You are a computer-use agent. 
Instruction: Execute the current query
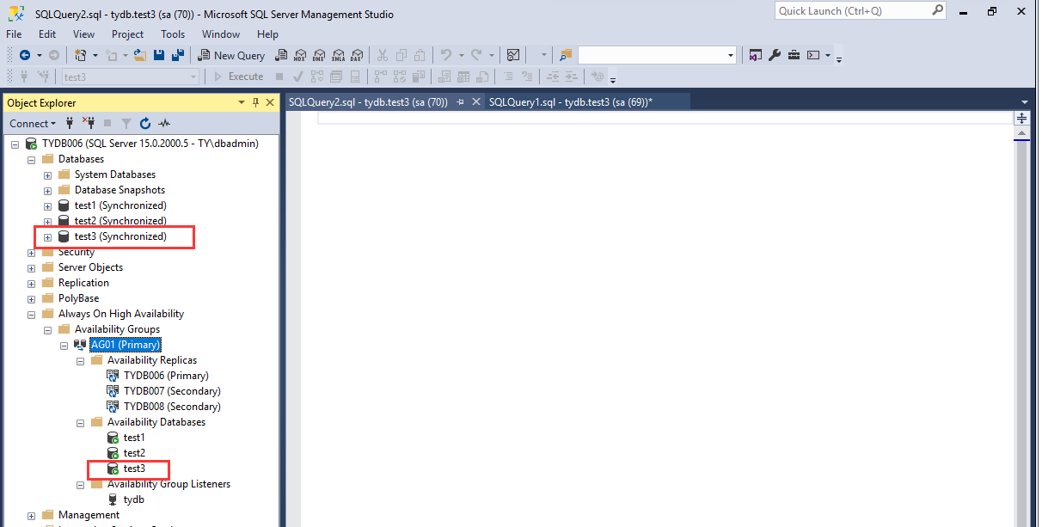pos(238,77)
